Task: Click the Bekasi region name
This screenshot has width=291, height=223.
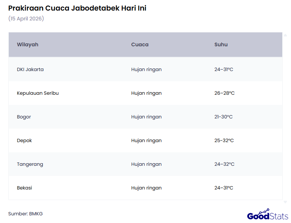Action: coord(24,188)
